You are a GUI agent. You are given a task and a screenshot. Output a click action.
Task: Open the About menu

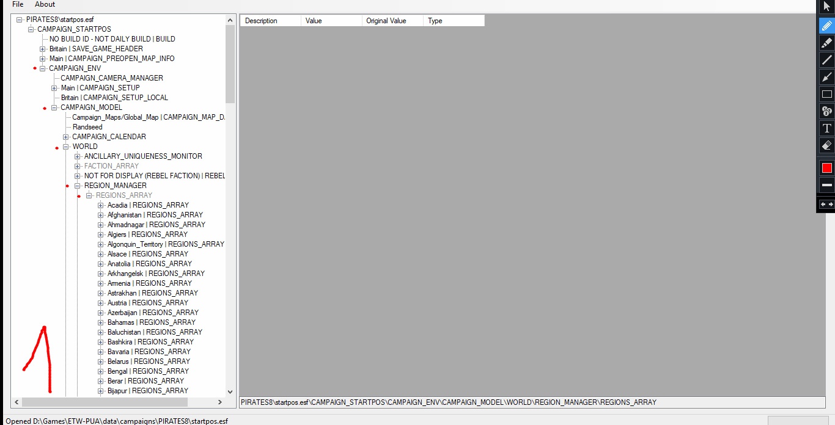[x=45, y=4]
